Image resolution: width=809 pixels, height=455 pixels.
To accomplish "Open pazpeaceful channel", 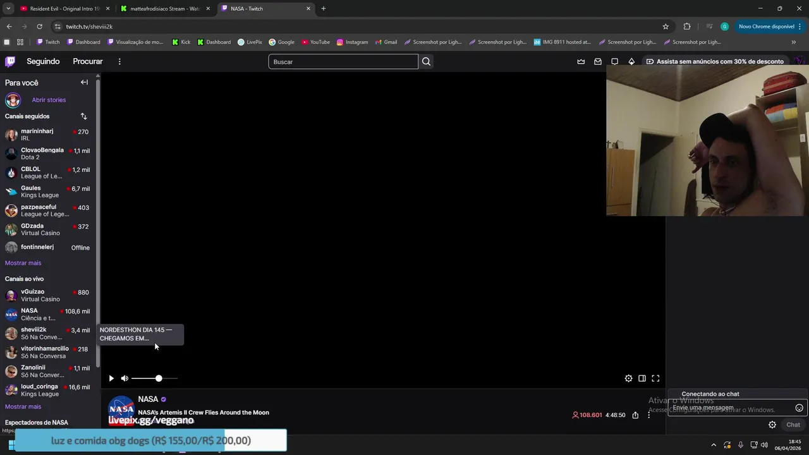I will tap(48, 210).
